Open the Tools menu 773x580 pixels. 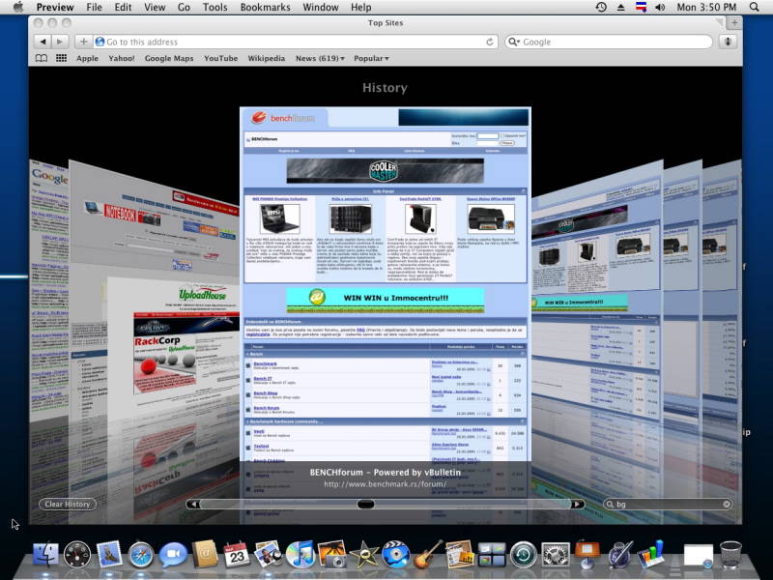click(215, 8)
